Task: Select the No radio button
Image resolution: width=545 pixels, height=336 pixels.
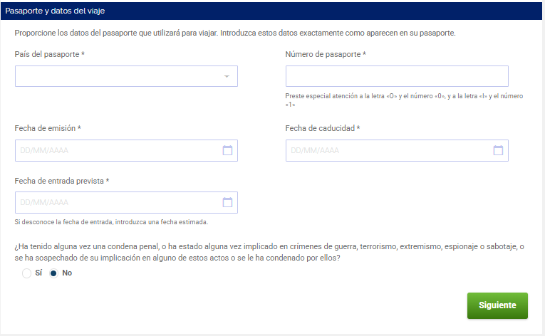Action: tap(53, 273)
